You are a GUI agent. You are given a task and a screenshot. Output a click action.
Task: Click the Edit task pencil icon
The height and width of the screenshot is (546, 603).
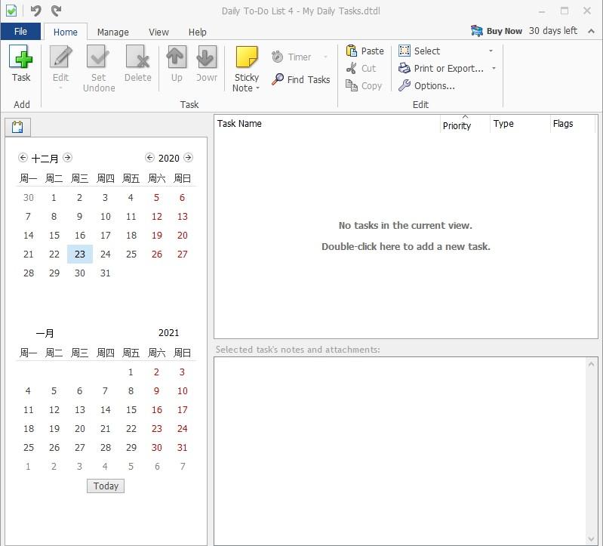click(x=61, y=57)
